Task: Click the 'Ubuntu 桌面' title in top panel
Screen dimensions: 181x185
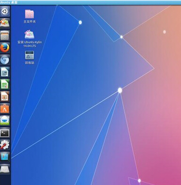Action: [x=9, y=2]
